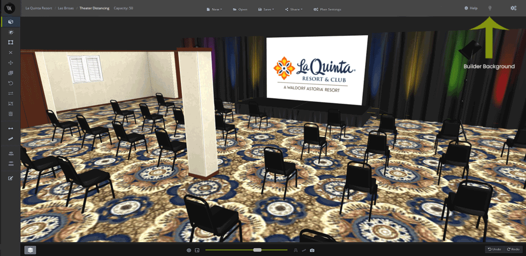Click the Redo button
This screenshot has height=256, width=526.
click(x=513, y=249)
